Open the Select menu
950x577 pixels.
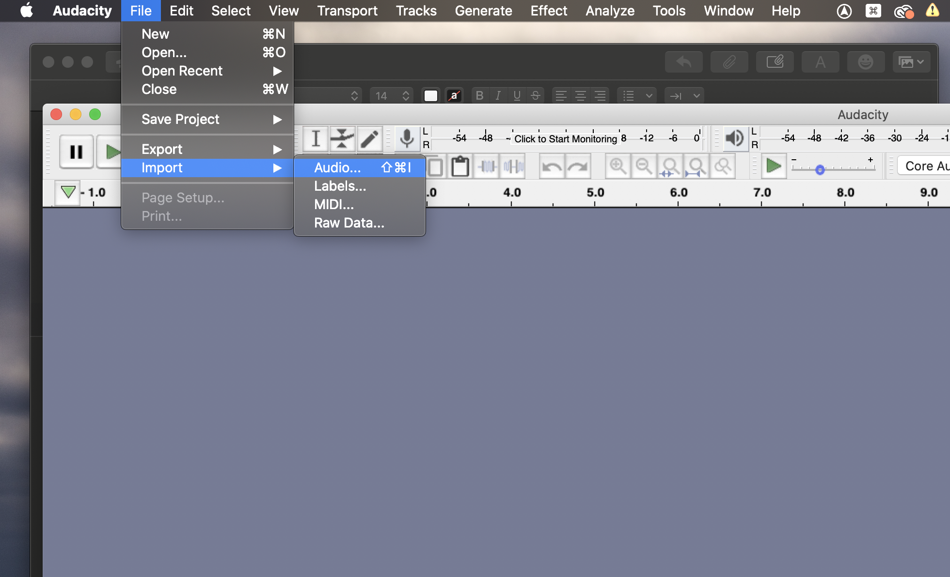pyautogui.click(x=231, y=11)
